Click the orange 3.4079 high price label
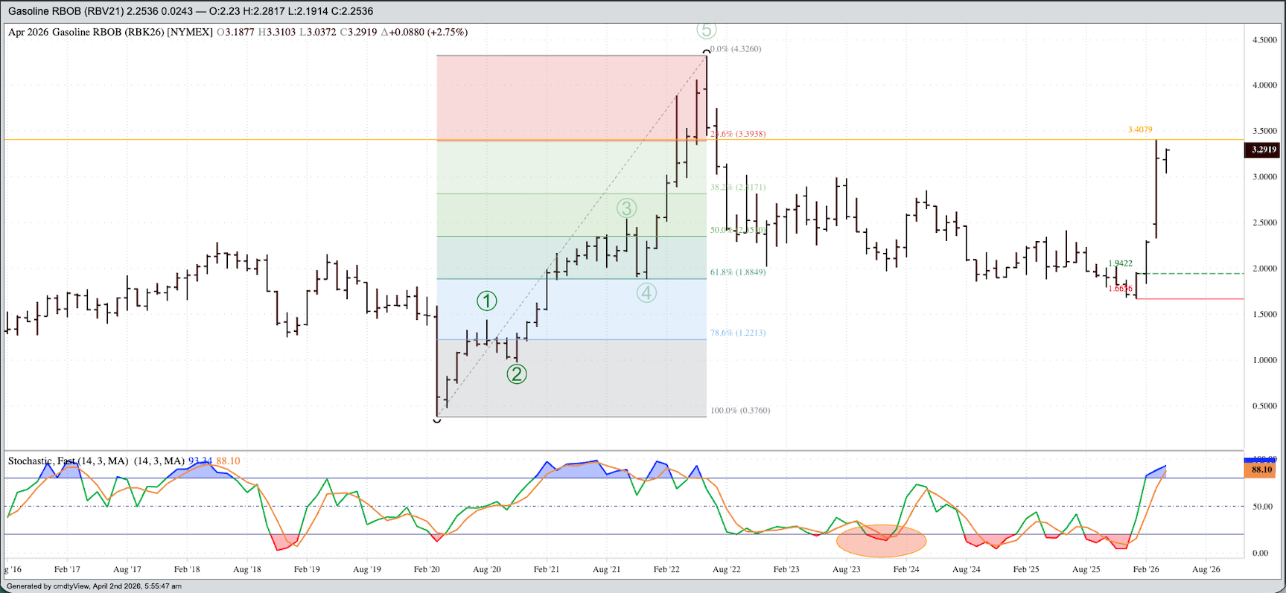This screenshot has width=1286, height=593. pyautogui.click(x=1139, y=129)
